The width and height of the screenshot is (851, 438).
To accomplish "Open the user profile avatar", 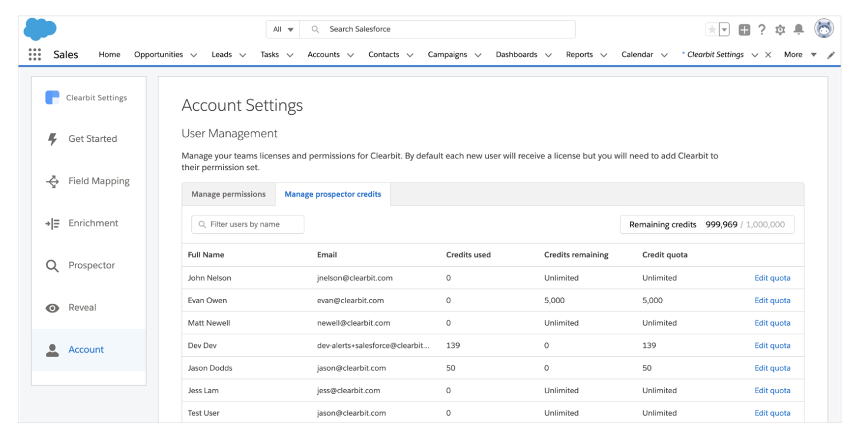I will point(824,28).
